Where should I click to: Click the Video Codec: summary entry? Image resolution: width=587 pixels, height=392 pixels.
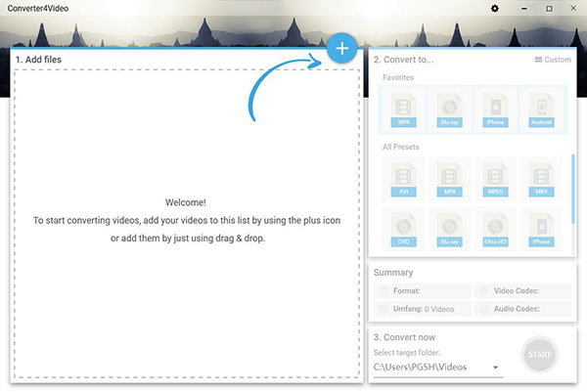(523, 290)
